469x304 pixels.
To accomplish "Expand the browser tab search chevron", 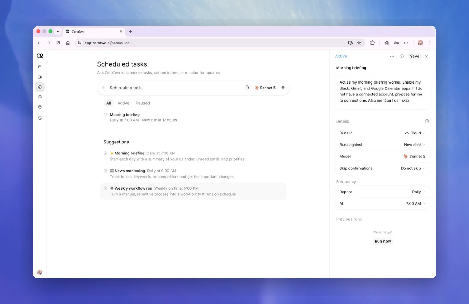I will tap(58, 31).
